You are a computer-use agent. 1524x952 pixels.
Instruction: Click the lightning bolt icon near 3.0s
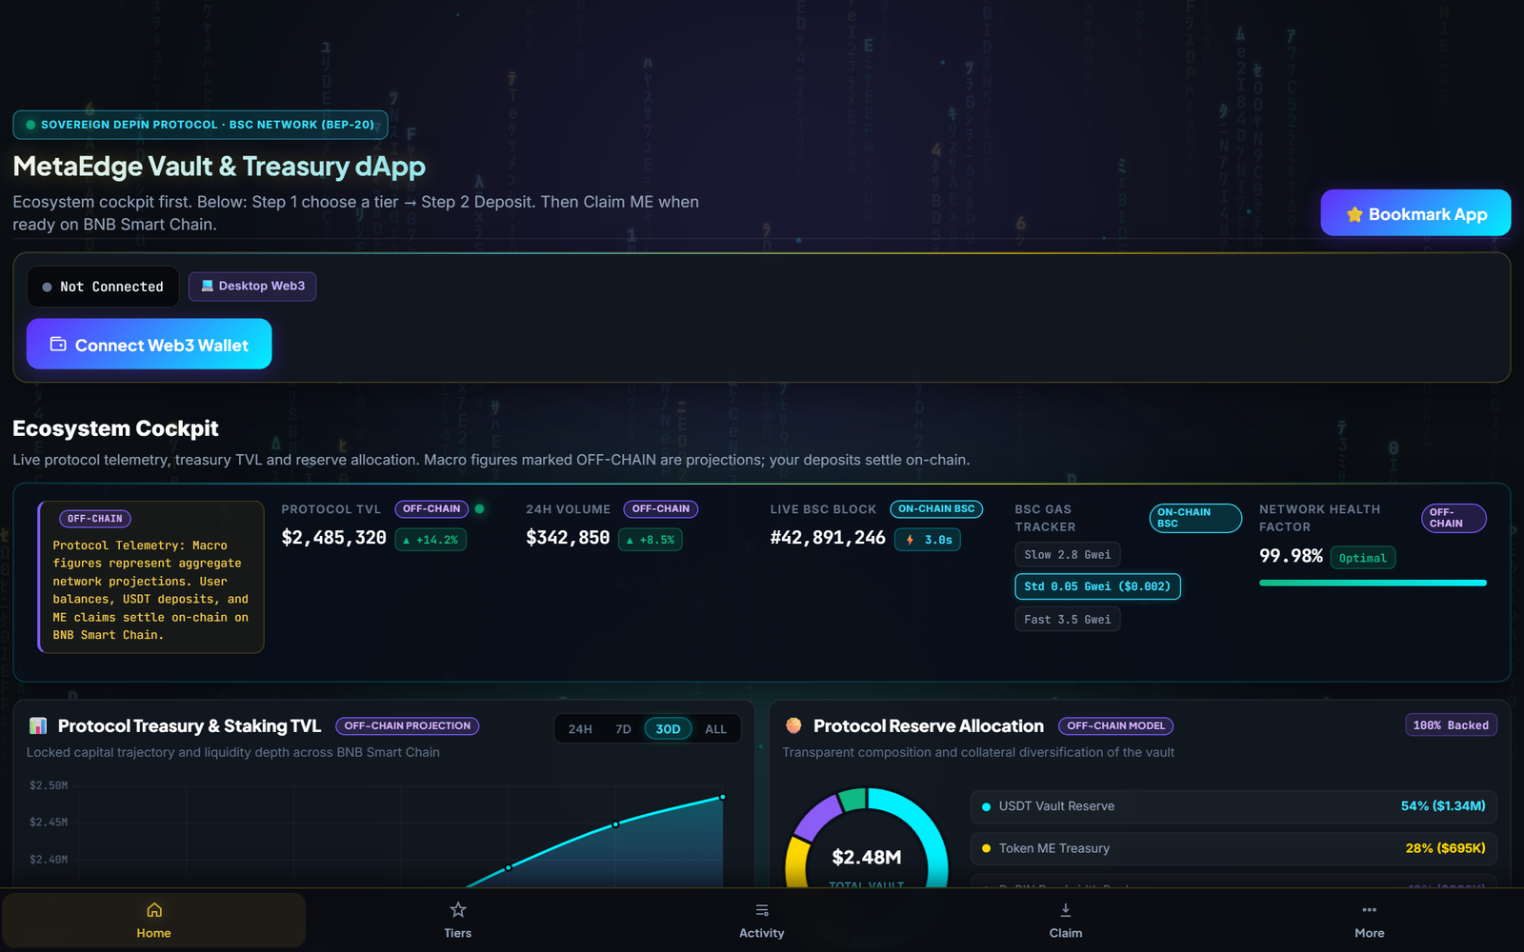click(x=910, y=540)
